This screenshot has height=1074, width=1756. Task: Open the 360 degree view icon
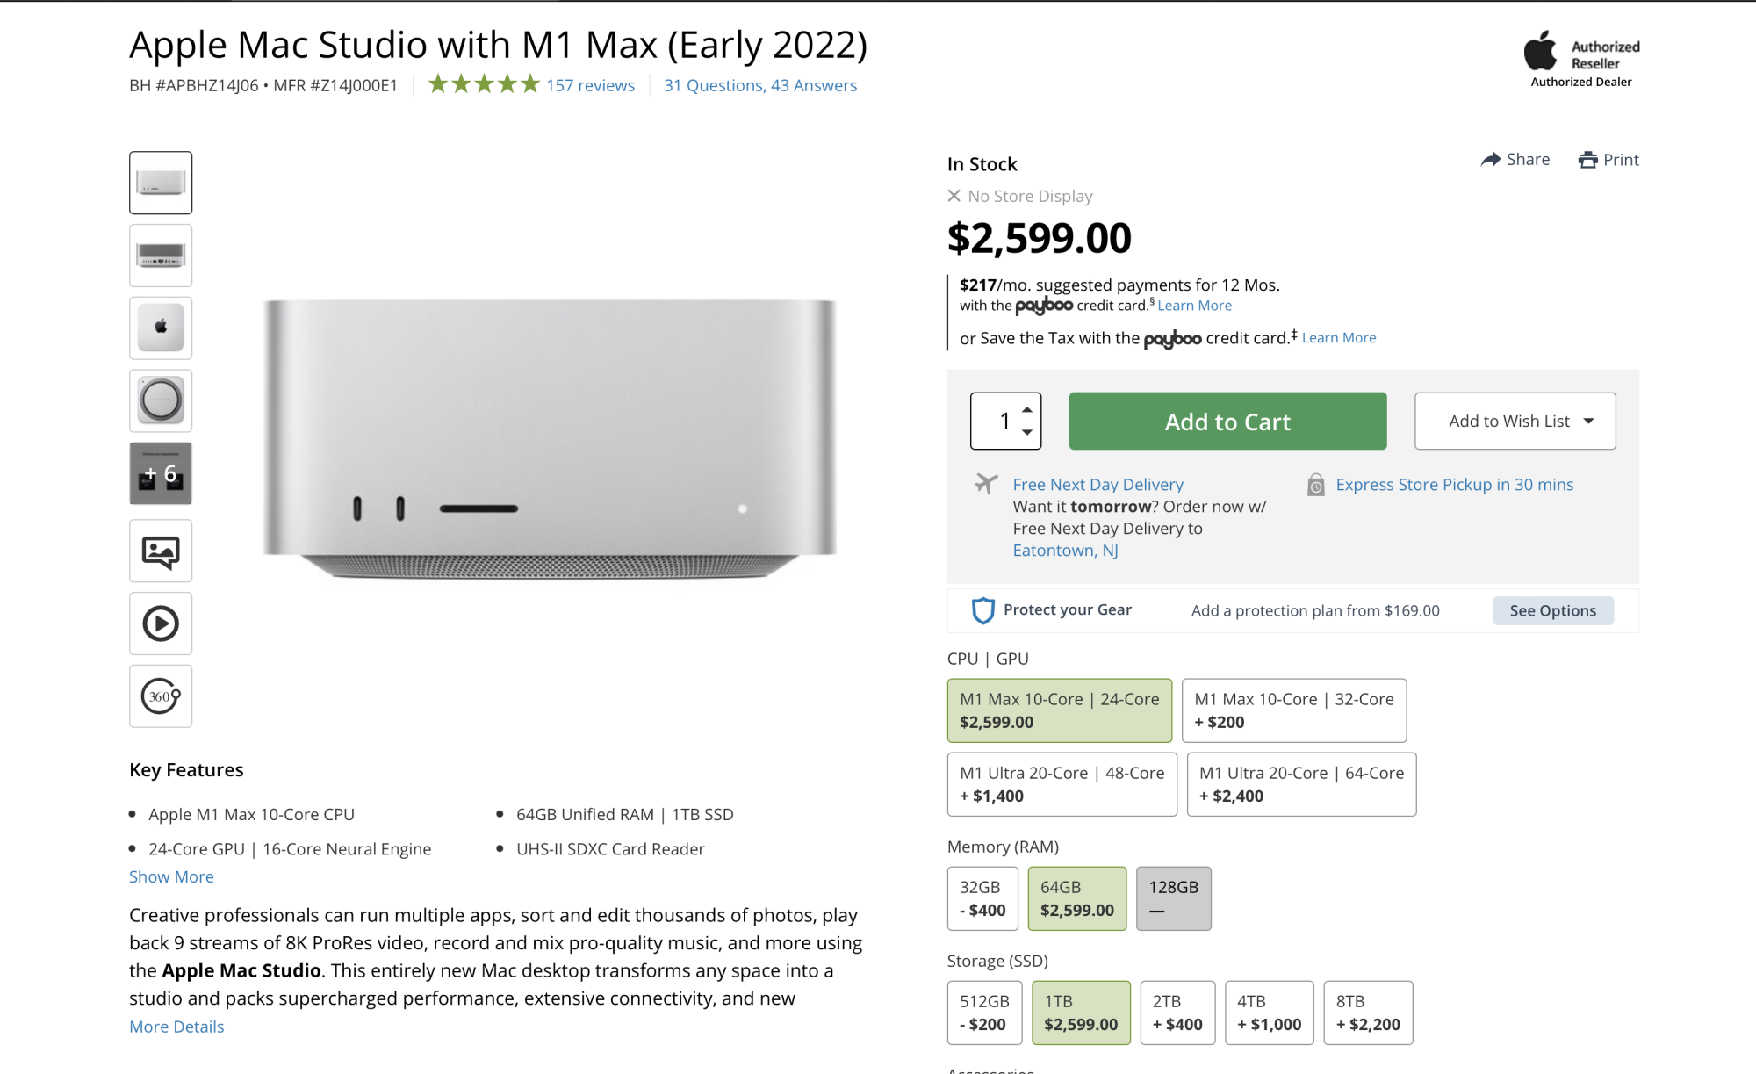click(161, 696)
